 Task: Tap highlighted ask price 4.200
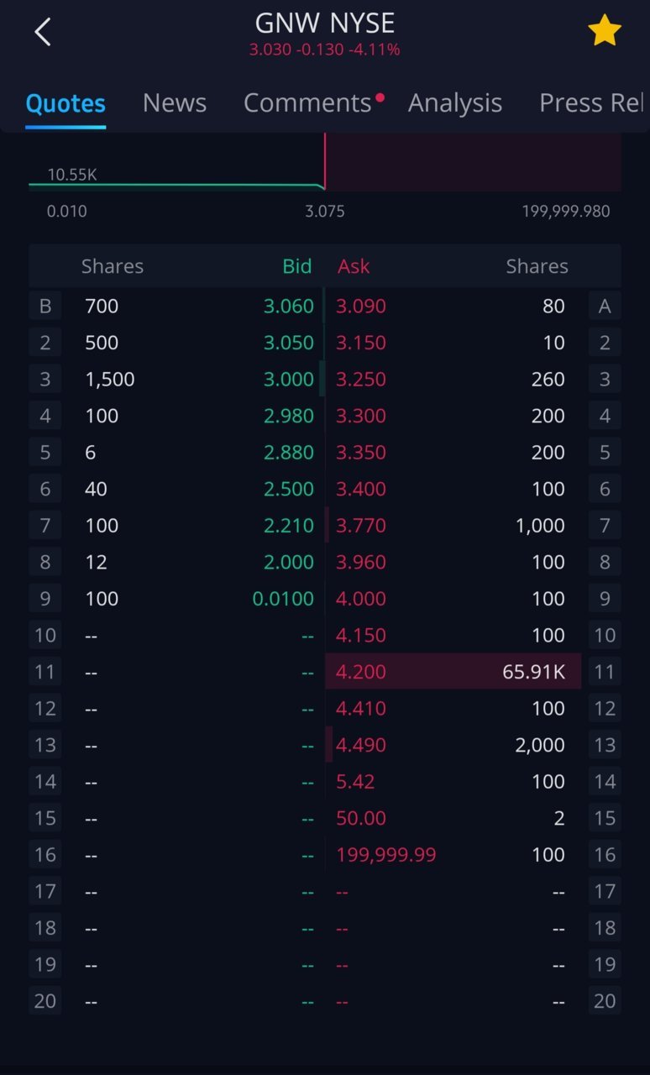coord(361,672)
